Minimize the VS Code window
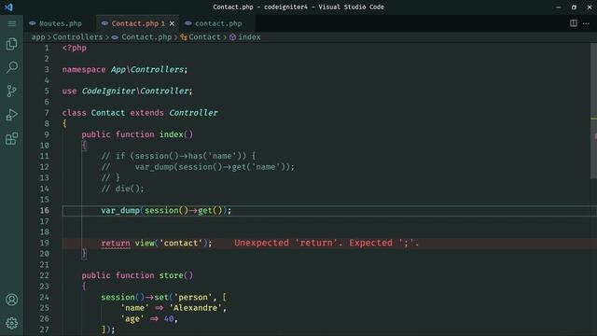 point(558,7)
